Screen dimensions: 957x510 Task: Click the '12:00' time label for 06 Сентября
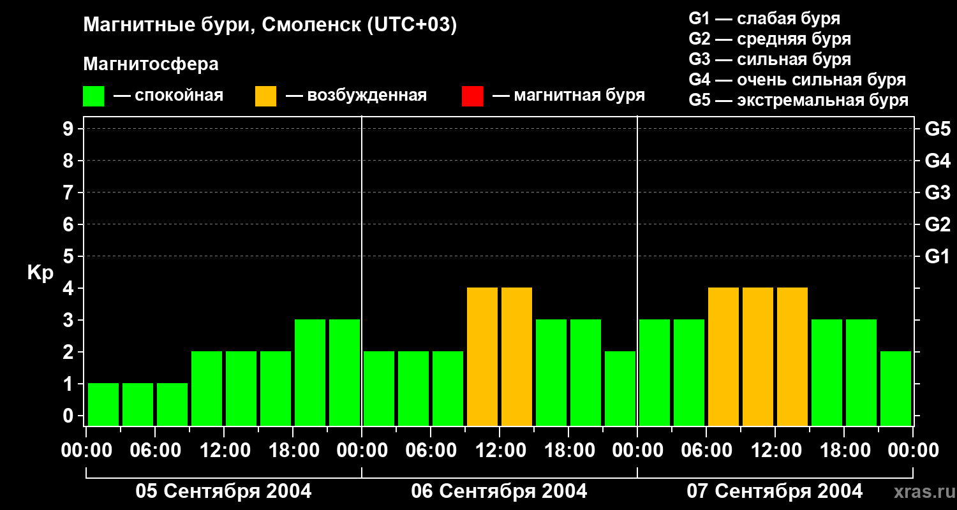(500, 451)
